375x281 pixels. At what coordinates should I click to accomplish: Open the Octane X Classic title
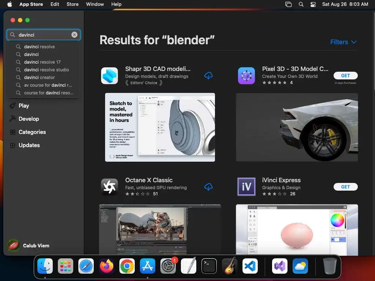pyautogui.click(x=149, y=180)
